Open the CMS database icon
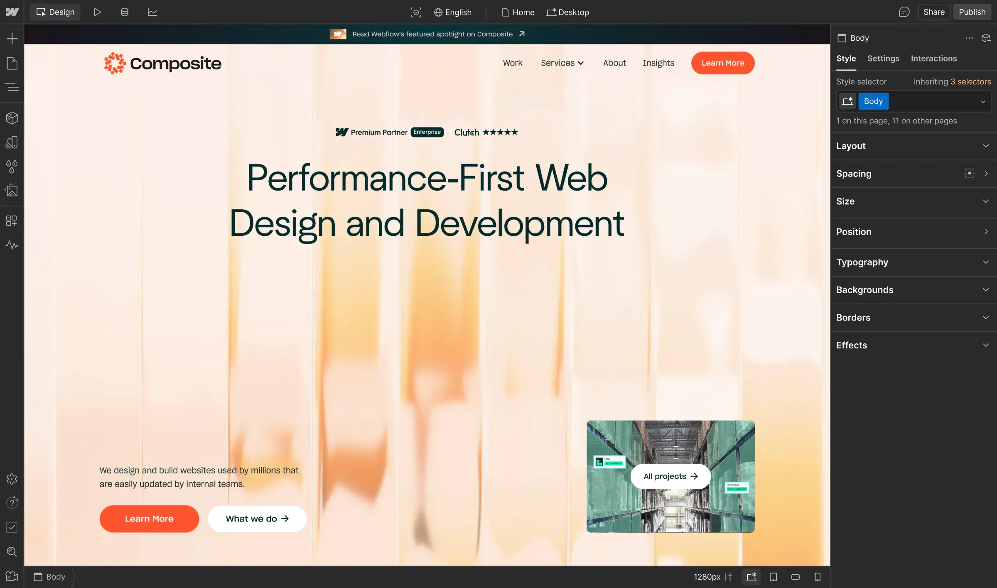 [x=124, y=12]
